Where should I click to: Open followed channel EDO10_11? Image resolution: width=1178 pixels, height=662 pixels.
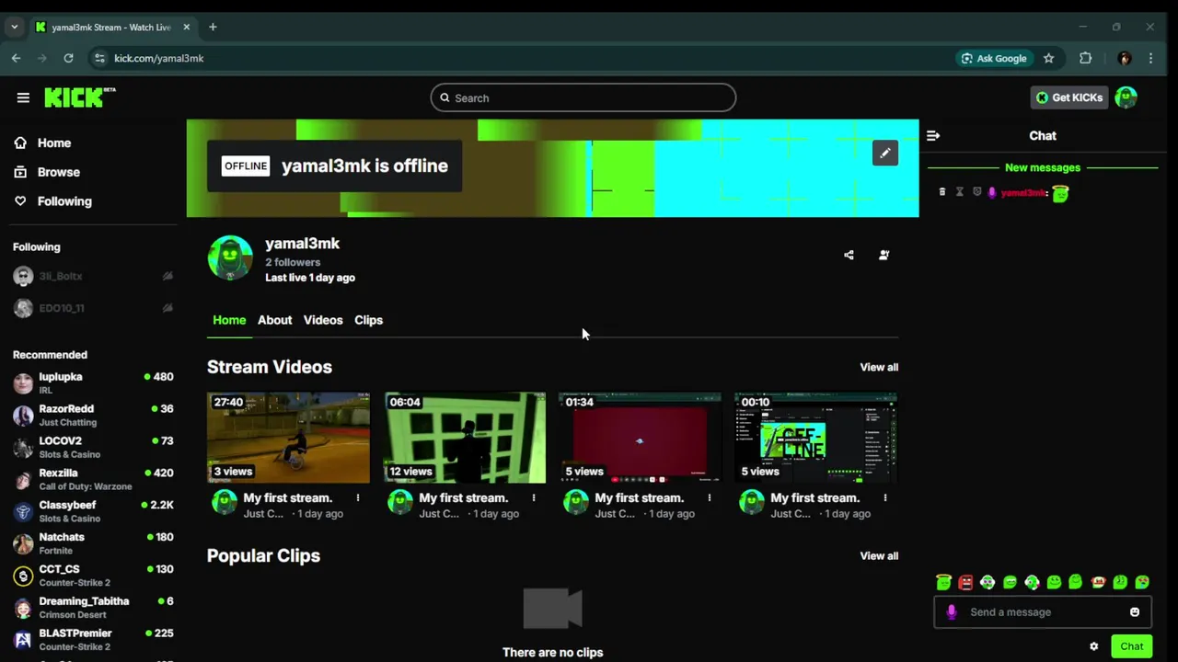click(93, 308)
